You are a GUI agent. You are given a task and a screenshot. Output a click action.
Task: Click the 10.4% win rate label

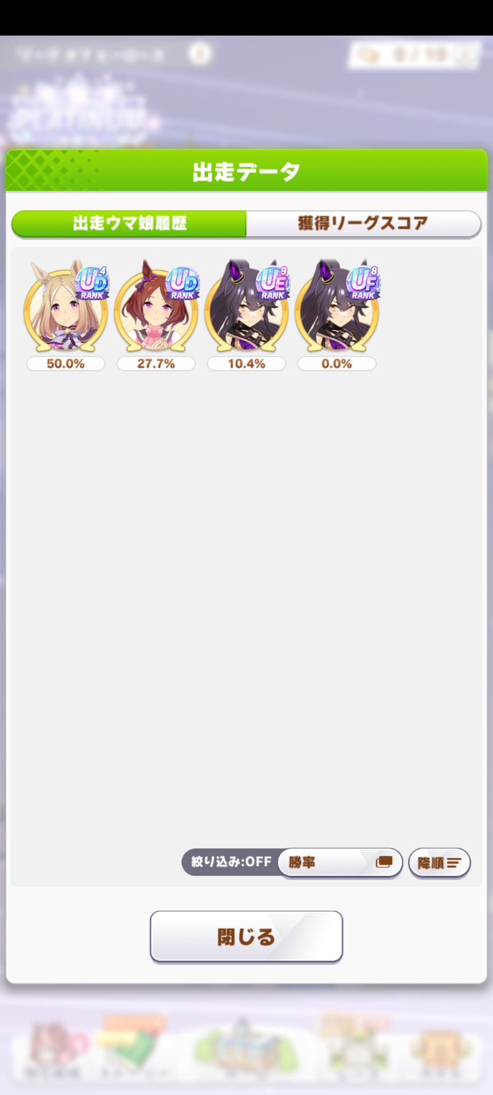(246, 364)
